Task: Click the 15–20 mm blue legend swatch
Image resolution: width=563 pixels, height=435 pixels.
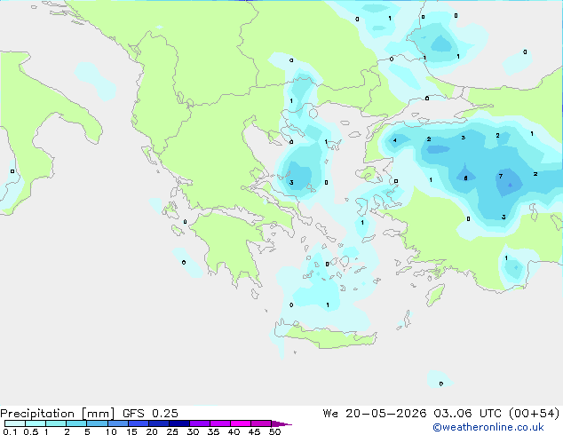Action: (x=139, y=423)
